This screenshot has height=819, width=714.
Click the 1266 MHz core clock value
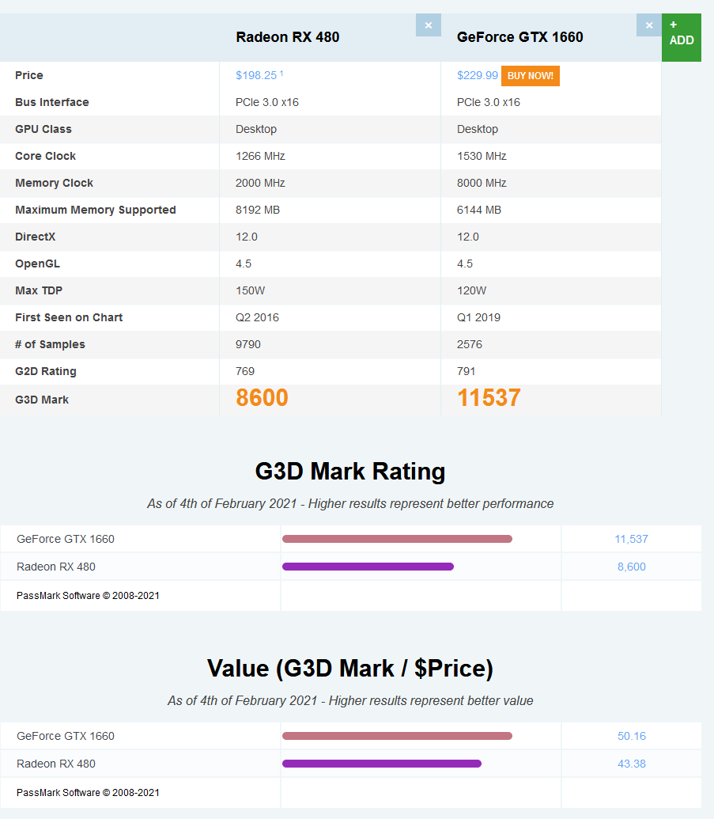click(260, 156)
